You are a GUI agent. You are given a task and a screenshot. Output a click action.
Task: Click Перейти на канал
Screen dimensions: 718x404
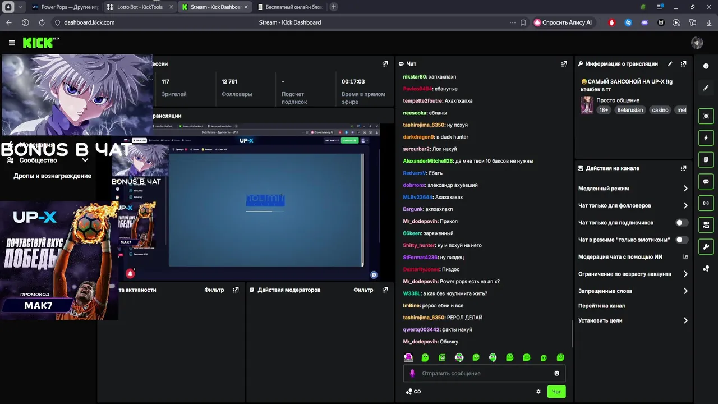point(602,306)
